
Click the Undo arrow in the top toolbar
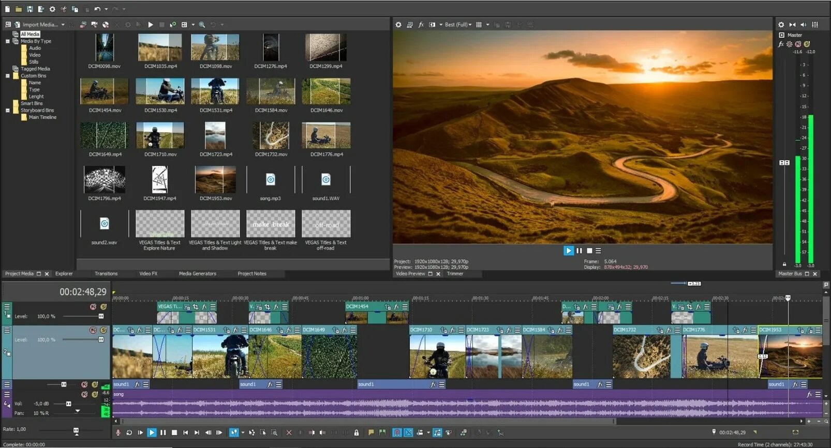click(97, 9)
